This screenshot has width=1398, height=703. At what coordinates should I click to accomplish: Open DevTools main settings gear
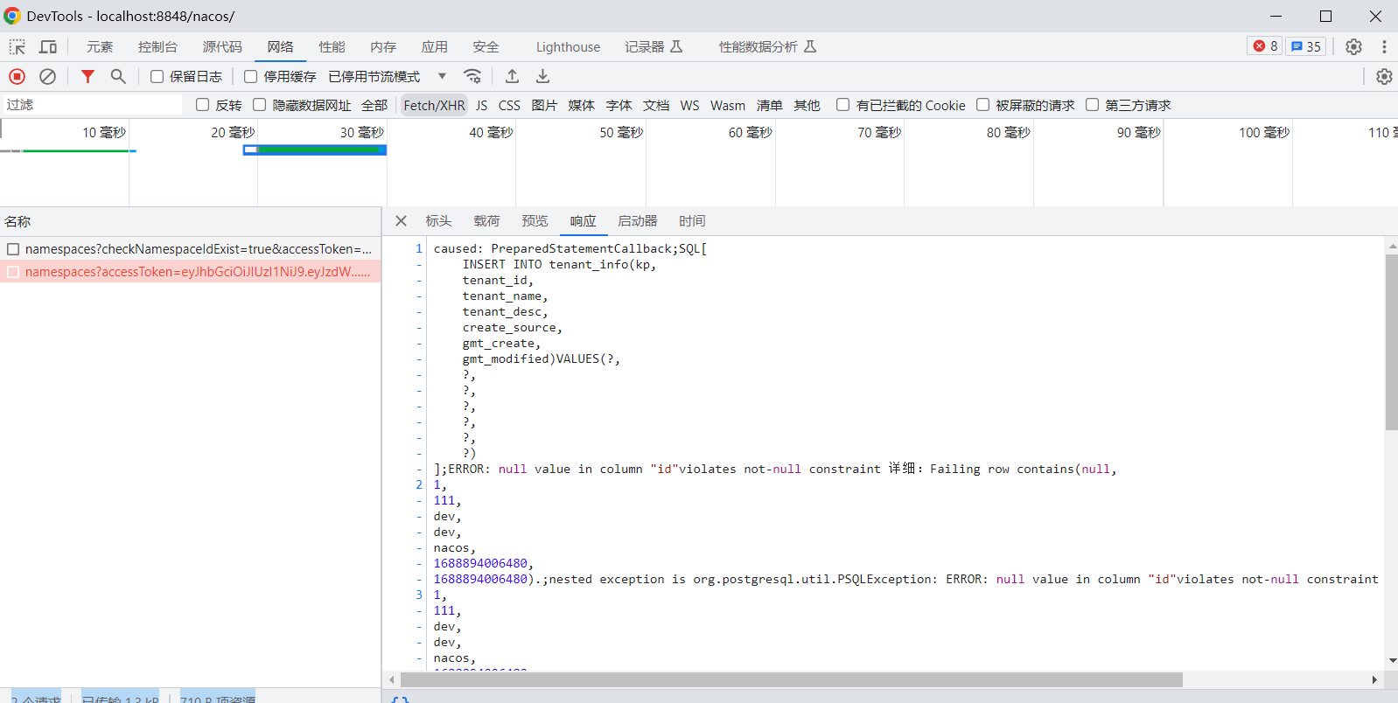pyautogui.click(x=1353, y=47)
